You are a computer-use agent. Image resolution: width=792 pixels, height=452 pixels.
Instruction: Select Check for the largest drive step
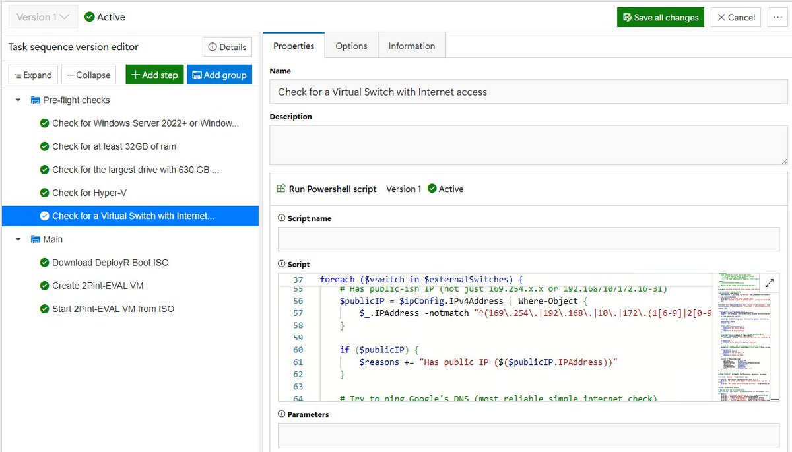[130, 170]
